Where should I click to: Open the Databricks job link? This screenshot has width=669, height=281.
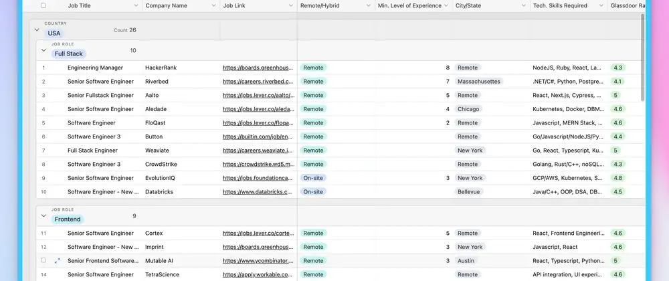258,192
